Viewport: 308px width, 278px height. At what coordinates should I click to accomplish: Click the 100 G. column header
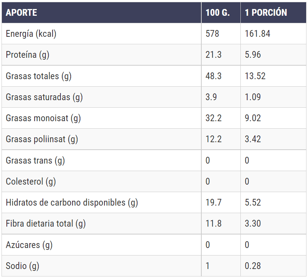point(217,13)
